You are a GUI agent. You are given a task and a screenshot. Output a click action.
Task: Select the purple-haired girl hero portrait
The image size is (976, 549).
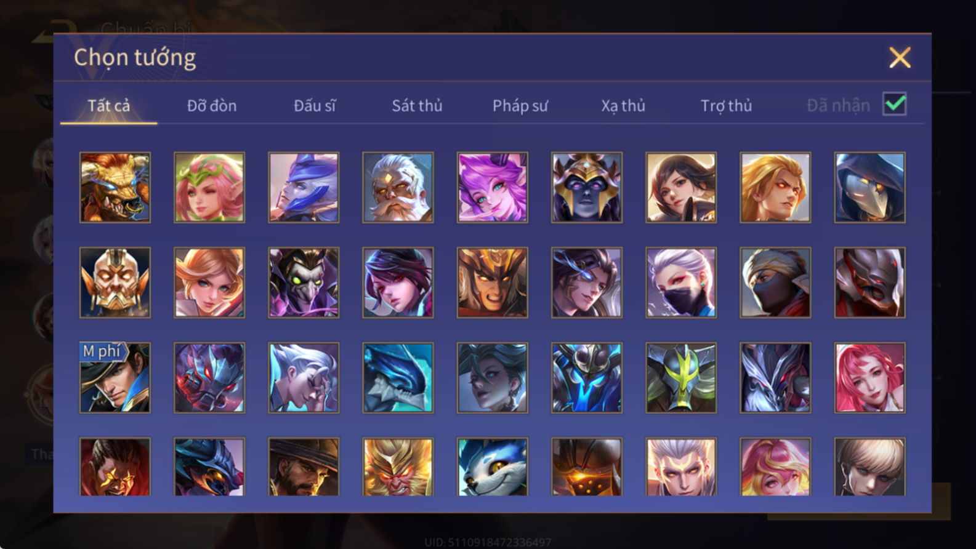click(x=492, y=187)
